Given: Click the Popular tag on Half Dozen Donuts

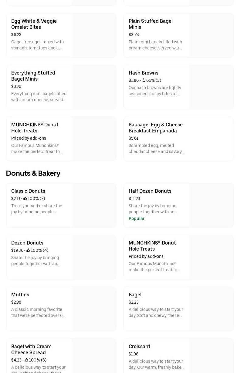Looking at the screenshot, I should coord(137,218).
